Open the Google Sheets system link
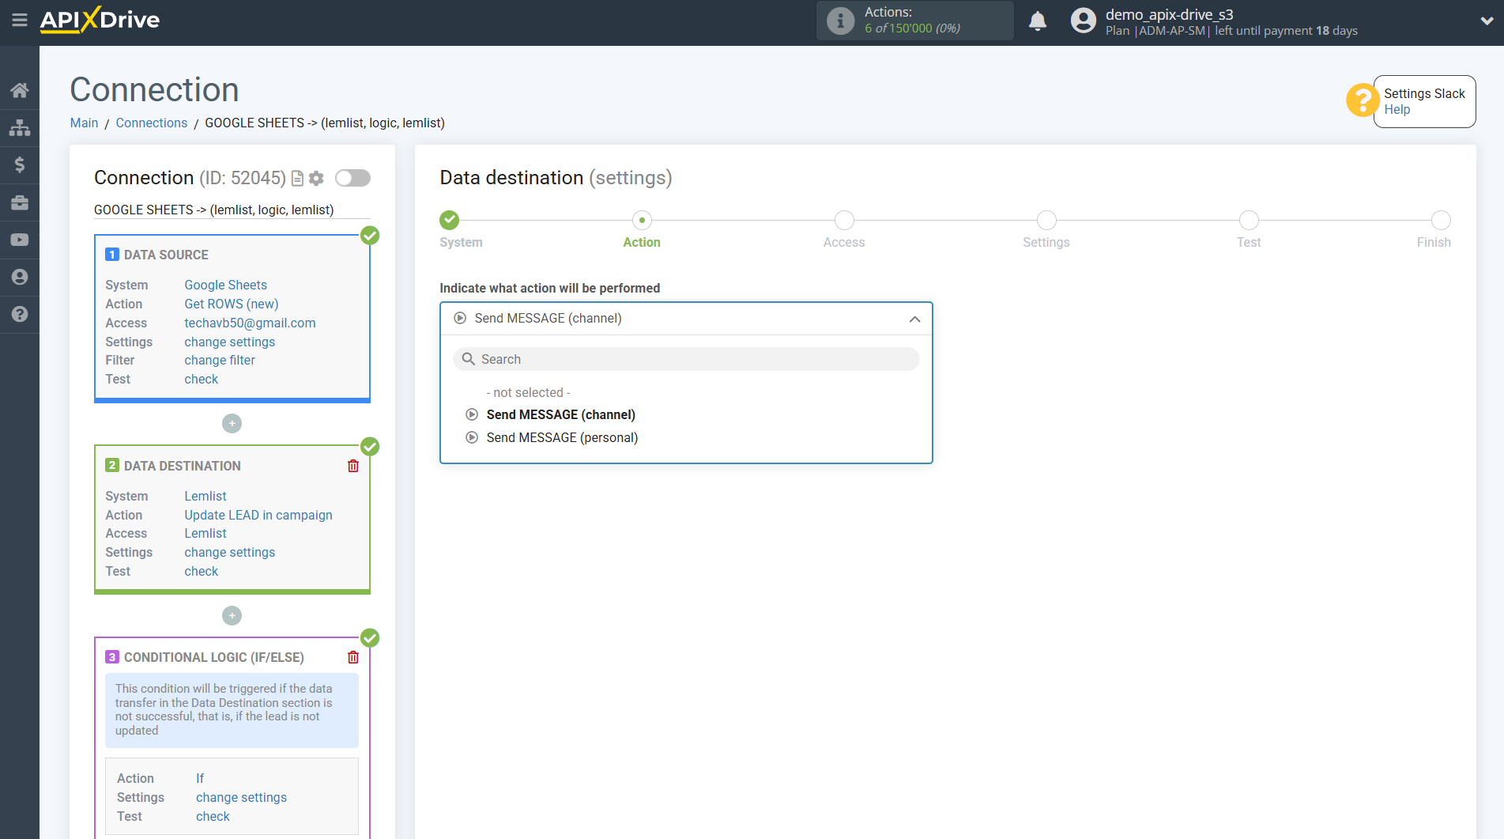 coord(225,285)
